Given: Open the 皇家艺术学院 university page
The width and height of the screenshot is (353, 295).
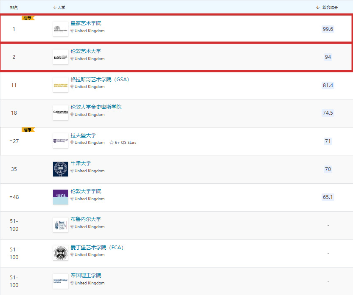Looking at the screenshot, I should coord(86,23).
